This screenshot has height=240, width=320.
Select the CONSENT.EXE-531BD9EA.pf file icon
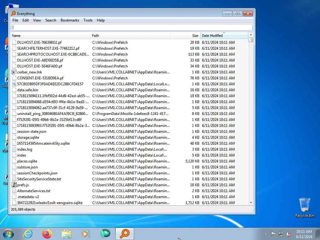point(14,78)
